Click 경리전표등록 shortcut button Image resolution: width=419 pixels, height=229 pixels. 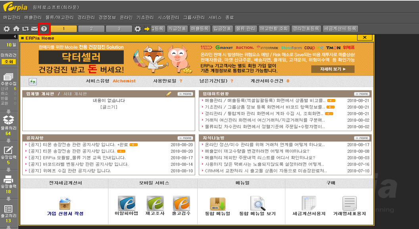(306, 29)
